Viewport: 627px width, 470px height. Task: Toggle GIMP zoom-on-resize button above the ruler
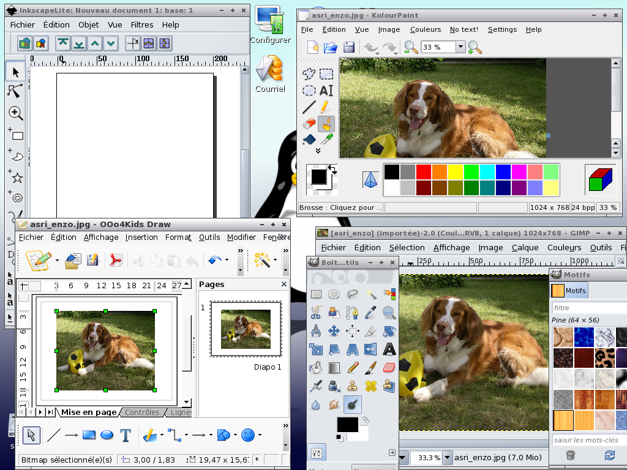pyautogui.click(x=621, y=261)
